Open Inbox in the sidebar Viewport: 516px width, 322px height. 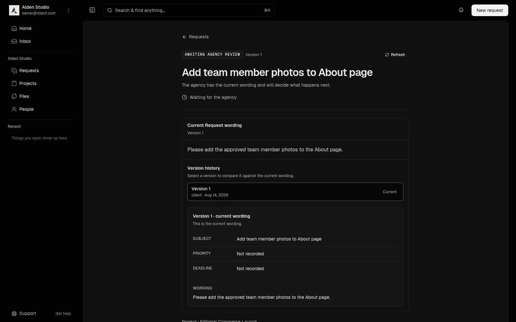(41, 41)
